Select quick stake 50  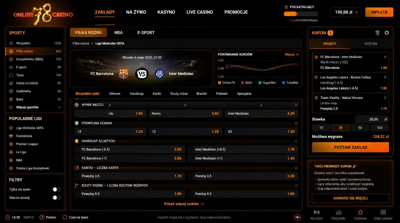(x=360, y=128)
